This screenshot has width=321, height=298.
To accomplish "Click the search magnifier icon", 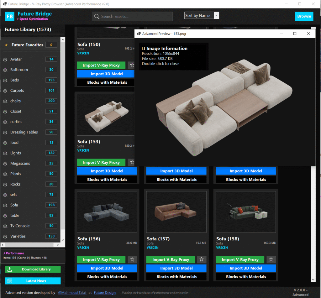I will [97, 17].
